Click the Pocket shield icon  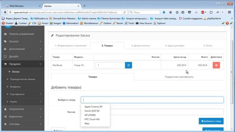189,12
